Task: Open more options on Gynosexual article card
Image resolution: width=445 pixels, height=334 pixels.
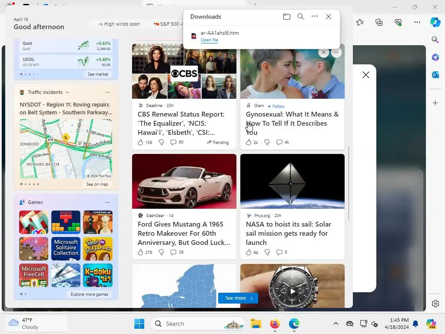Action: (x=336, y=52)
